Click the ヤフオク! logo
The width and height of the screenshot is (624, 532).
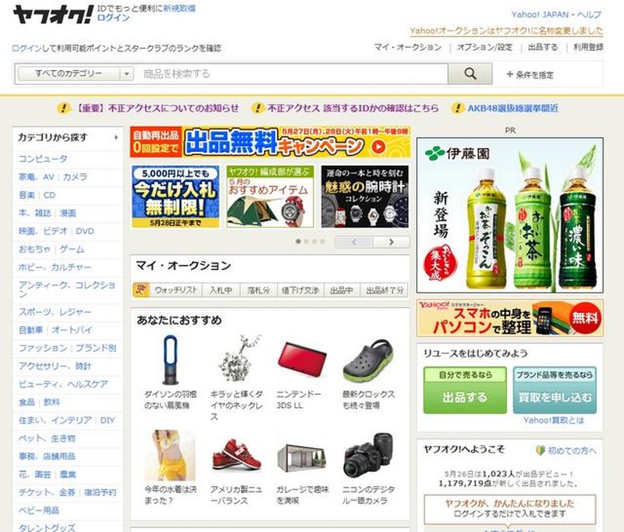click(x=53, y=15)
